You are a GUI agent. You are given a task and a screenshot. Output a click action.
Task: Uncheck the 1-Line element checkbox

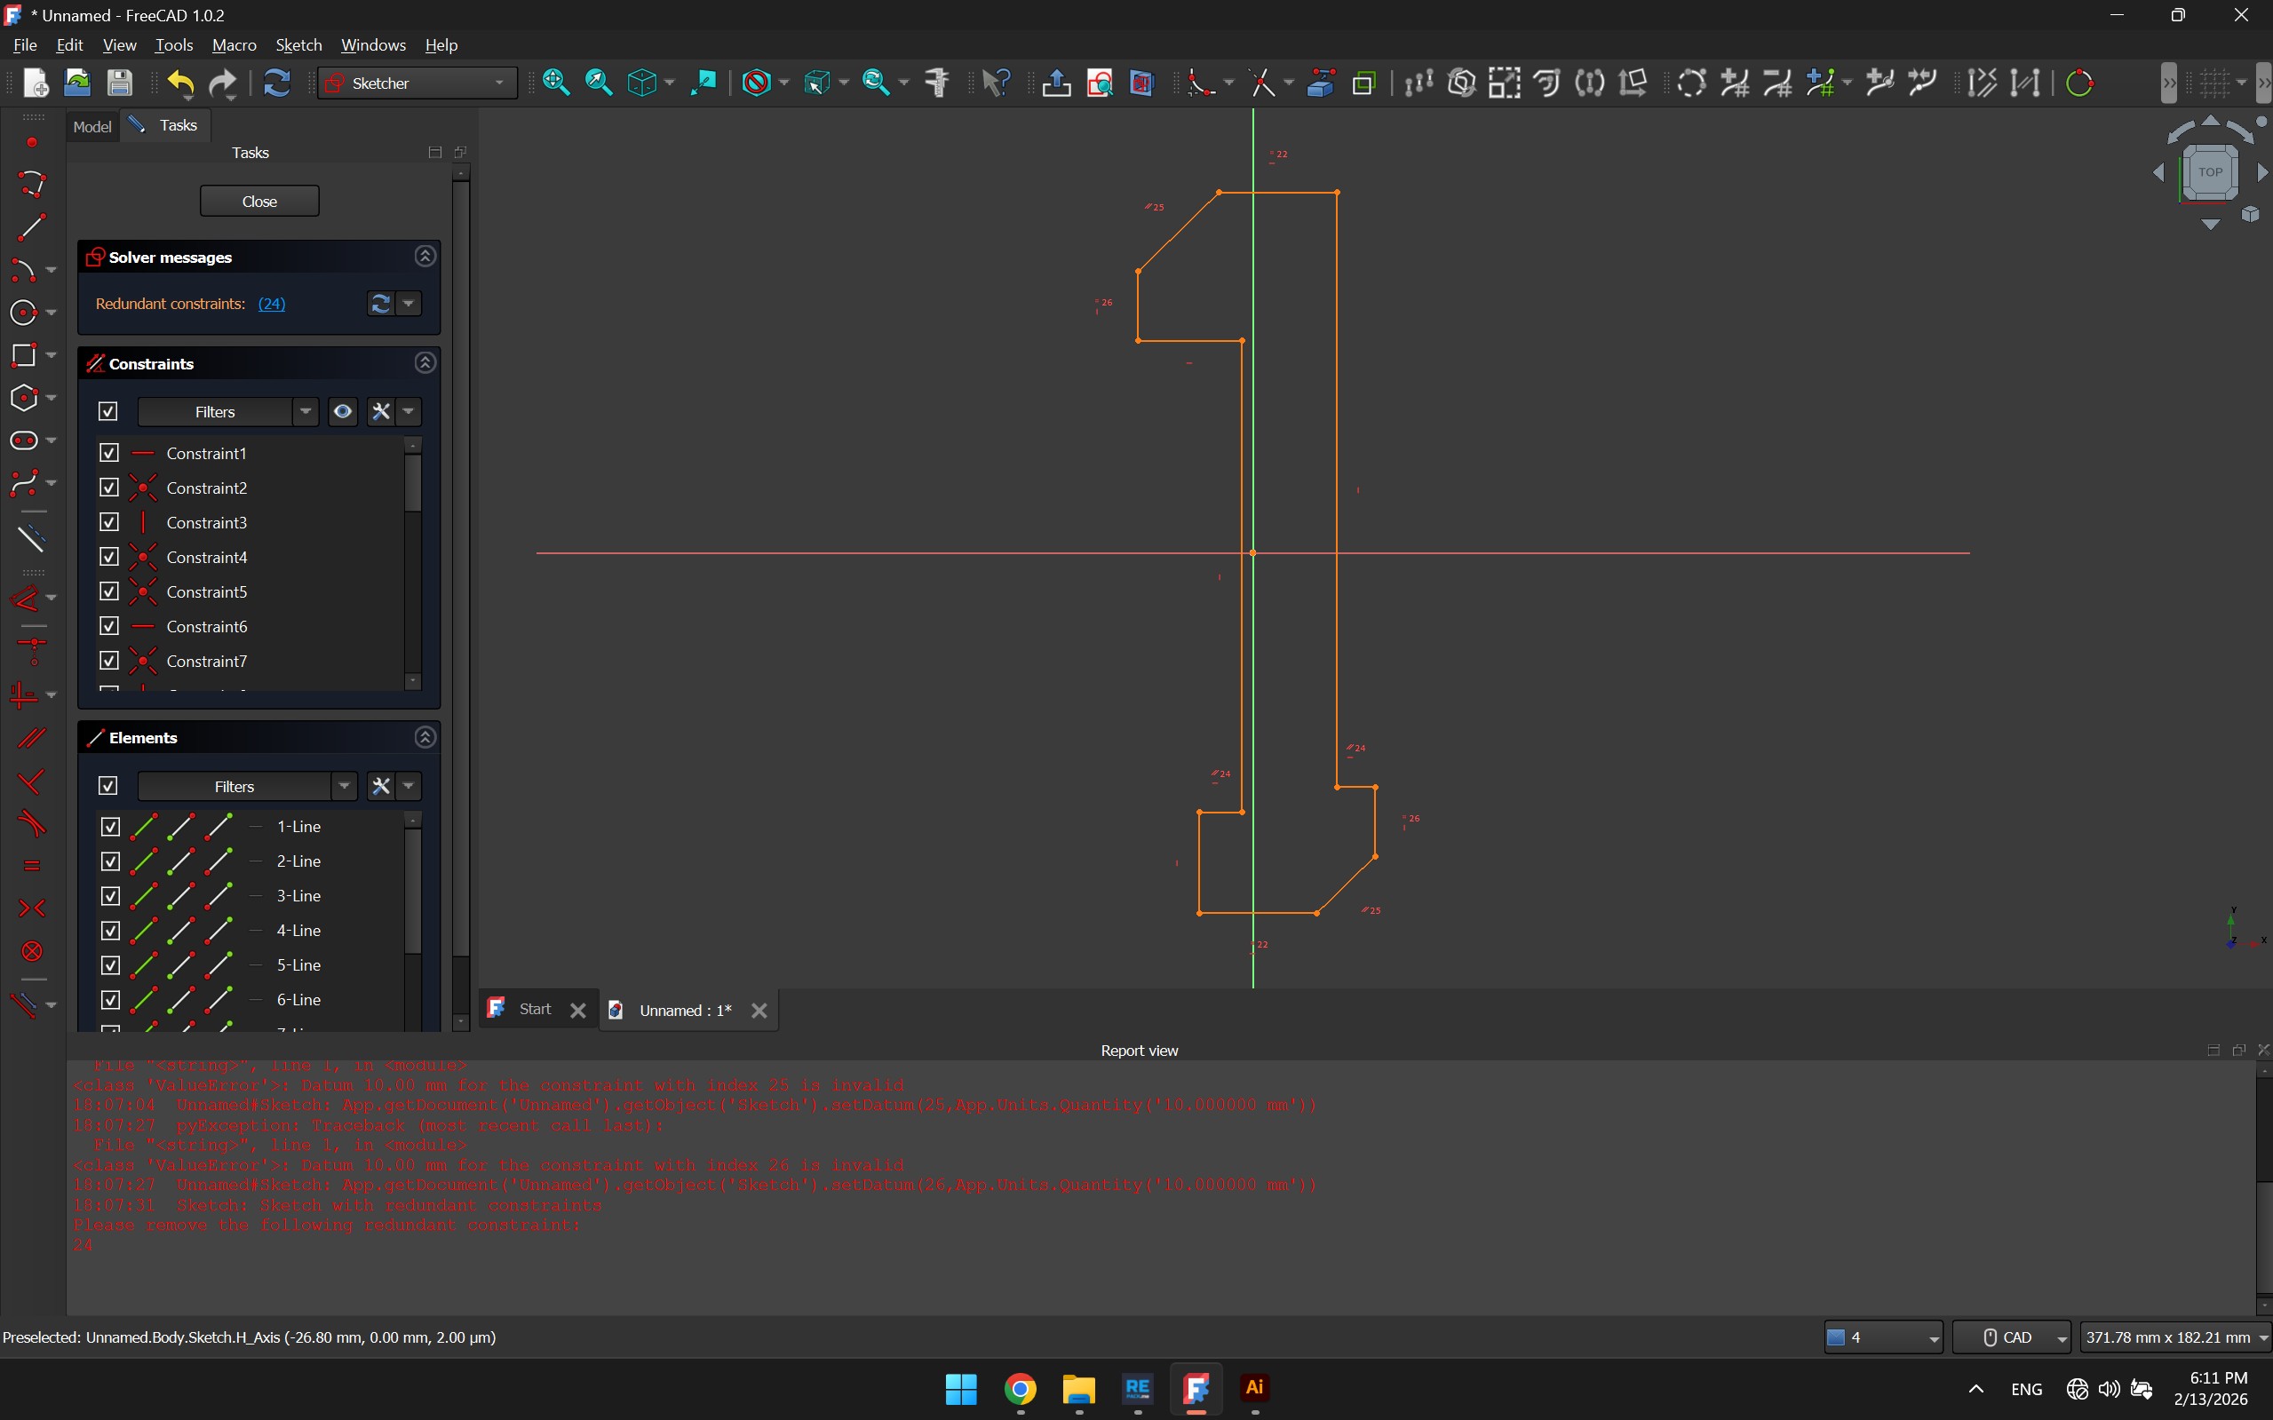[110, 827]
